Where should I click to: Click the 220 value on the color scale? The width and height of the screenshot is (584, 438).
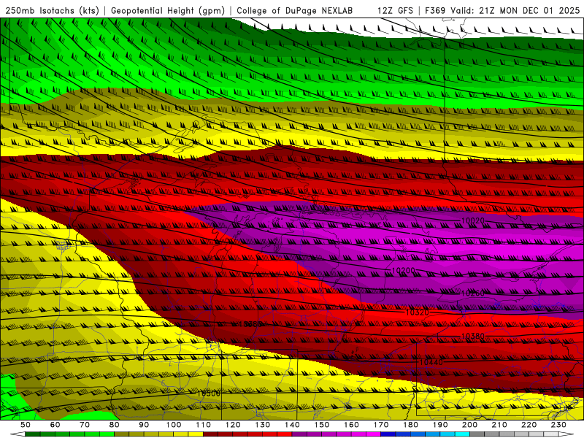(x=529, y=425)
